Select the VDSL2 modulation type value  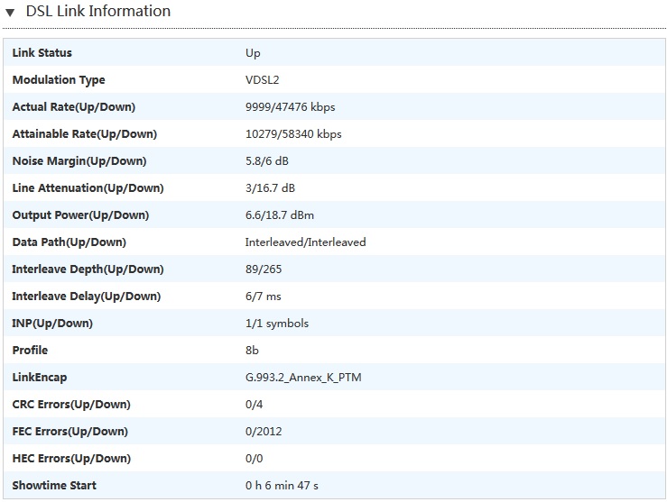(263, 80)
